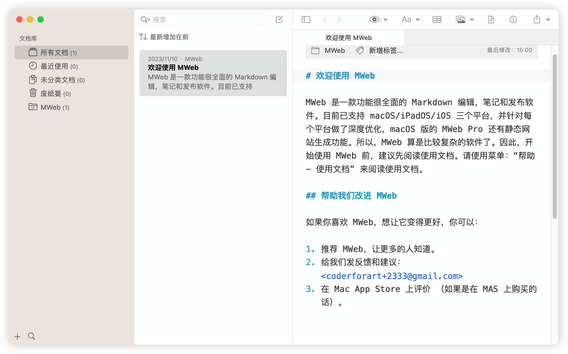Open the coderforart+2333@gmail.com email link
568x354 pixels.
pos(392,276)
